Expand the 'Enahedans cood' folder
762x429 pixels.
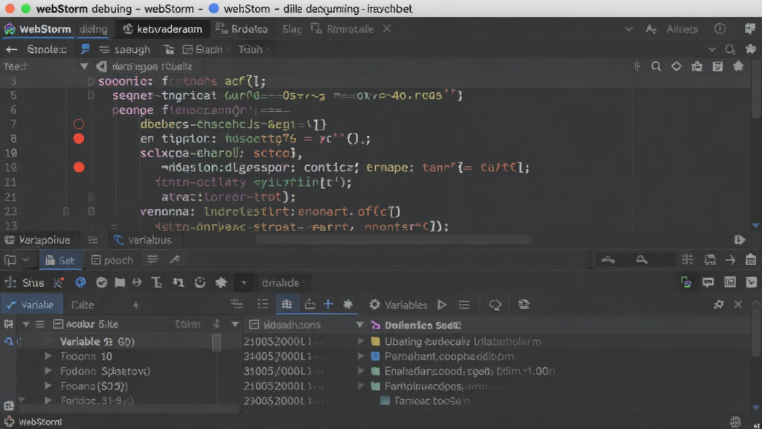coord(361,371)
